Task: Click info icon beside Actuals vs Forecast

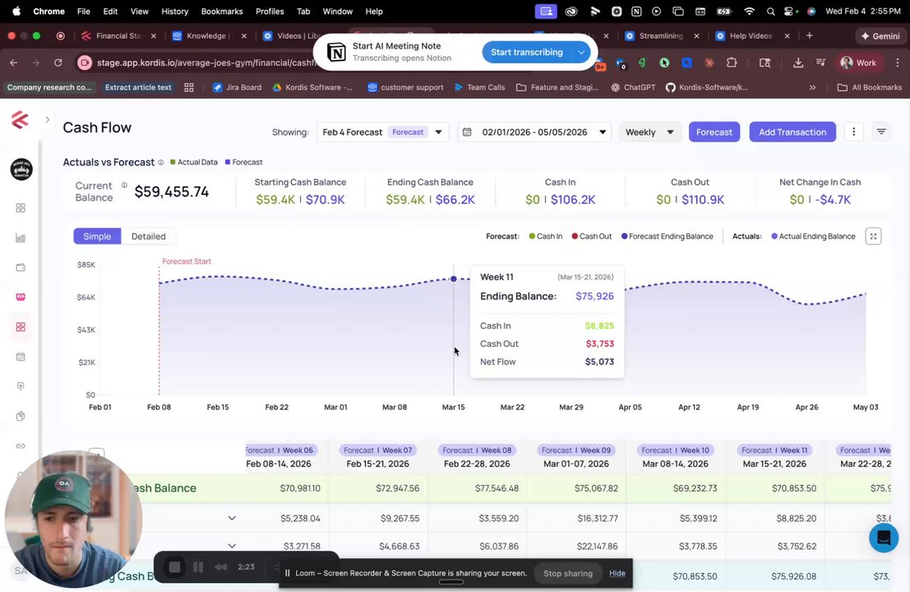Action: (161, 163)
